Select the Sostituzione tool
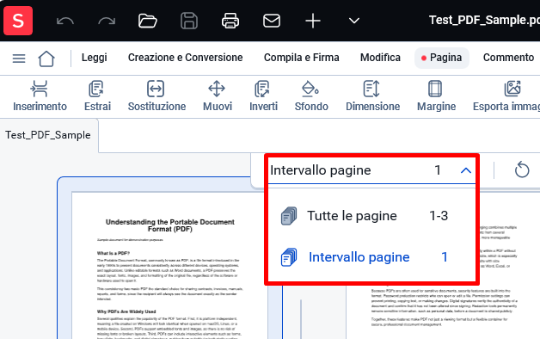The width and height of the screenshot is (540, 339). click(156, 96)
